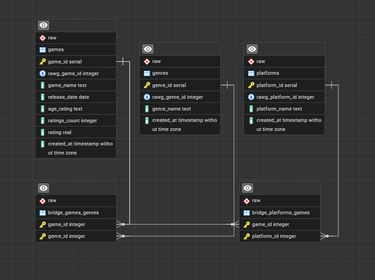This screenshot has height=280, width=375.
Task: Click the column icon beside rating real
Action: click(x=43, y=132)
